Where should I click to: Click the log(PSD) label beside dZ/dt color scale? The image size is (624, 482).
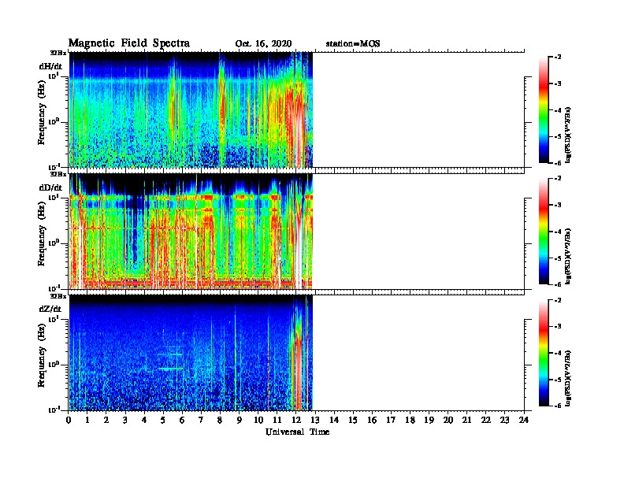[x=568, y=378]
